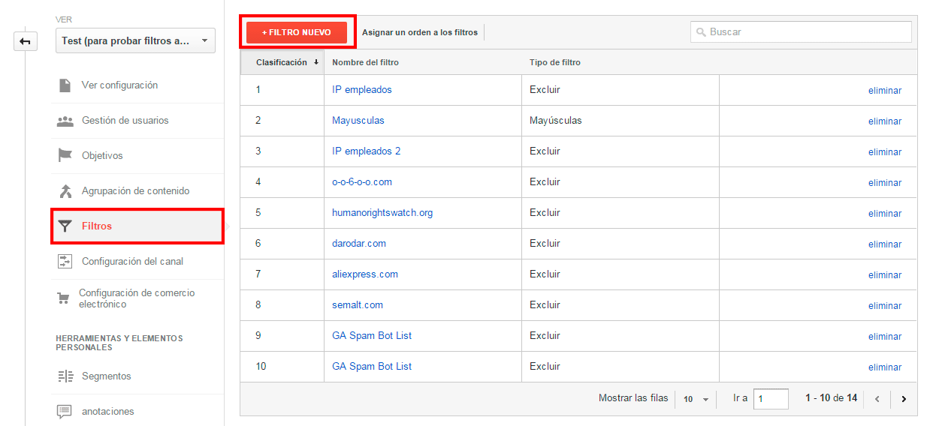Screen dimensions: 927x426
Task: Expand the rows-per-page dropdown
Action: 696,399
